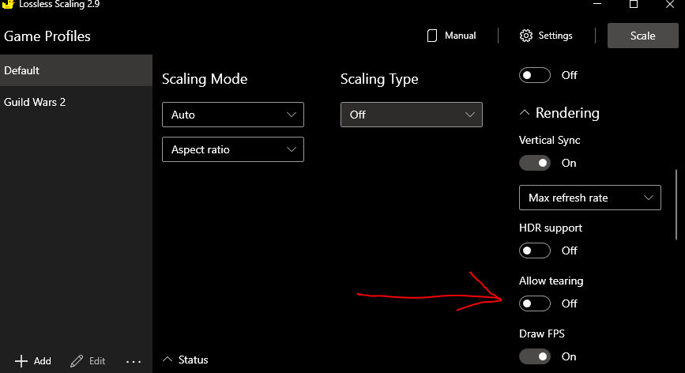
Task: Click the Manual mode icon
Action: [432, 36]
